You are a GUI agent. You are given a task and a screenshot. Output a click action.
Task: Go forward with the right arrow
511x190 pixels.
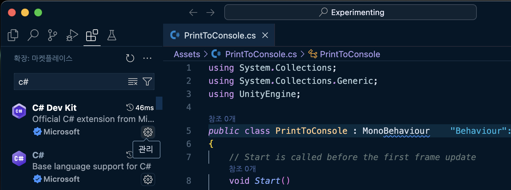210,12
